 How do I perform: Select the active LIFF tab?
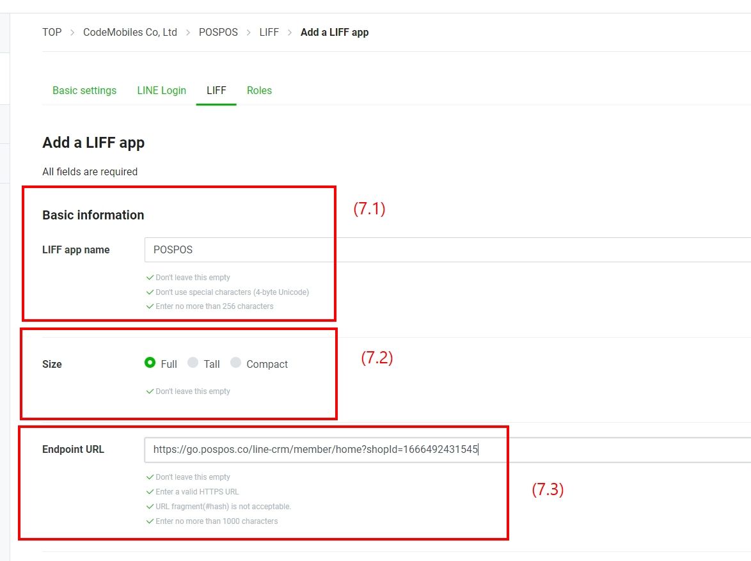[x=216, y=90]
